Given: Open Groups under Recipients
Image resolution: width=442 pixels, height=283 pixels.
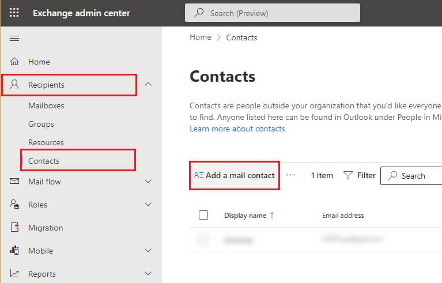Looking at the screenshot, I should pos(41,124).
